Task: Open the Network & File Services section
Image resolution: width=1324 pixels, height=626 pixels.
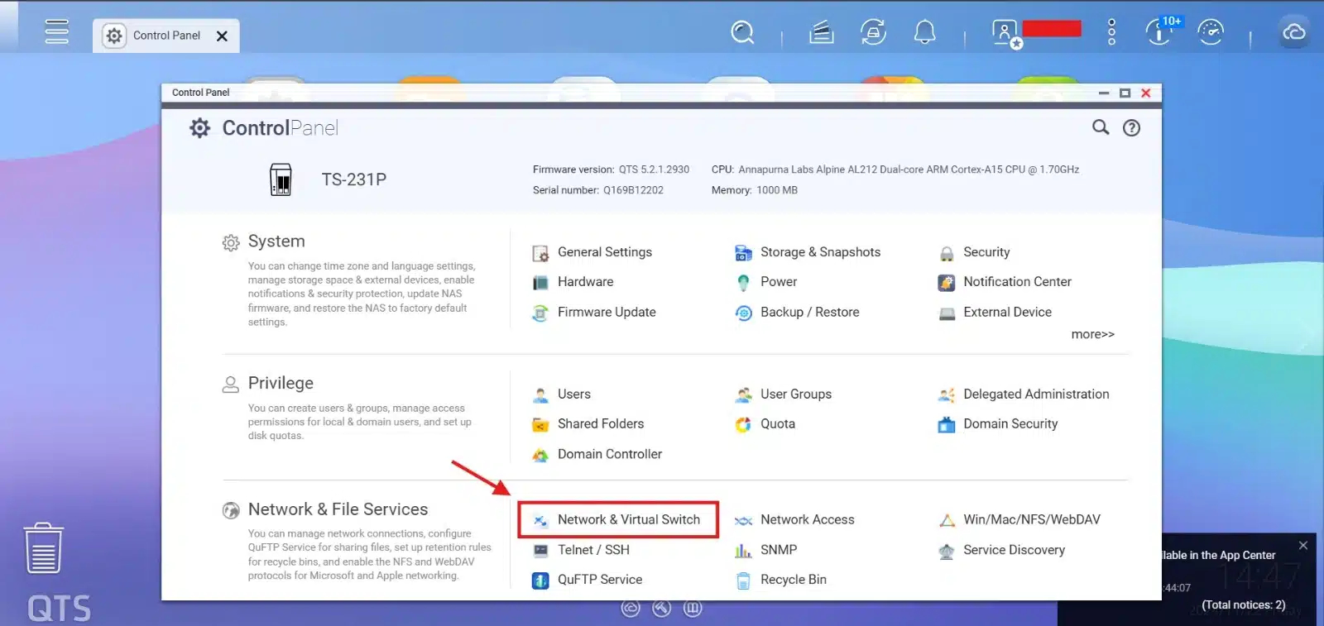Action: tap(338, 509)
